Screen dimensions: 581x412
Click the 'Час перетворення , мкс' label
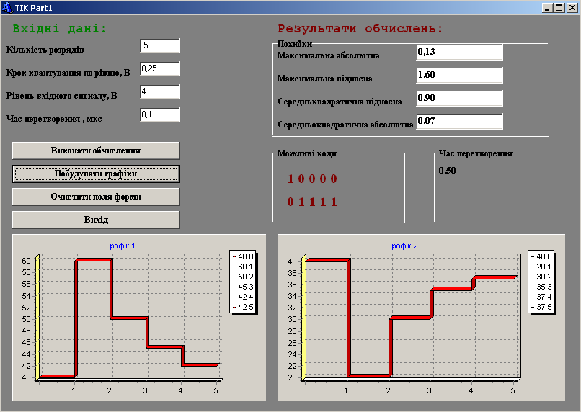click(x=54, y=119)
